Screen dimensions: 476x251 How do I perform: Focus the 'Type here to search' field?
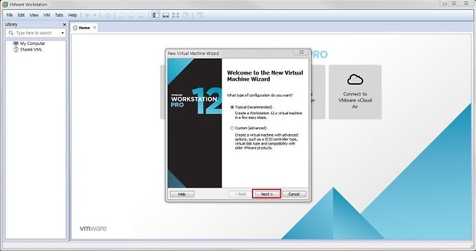(x=36, y=33)
